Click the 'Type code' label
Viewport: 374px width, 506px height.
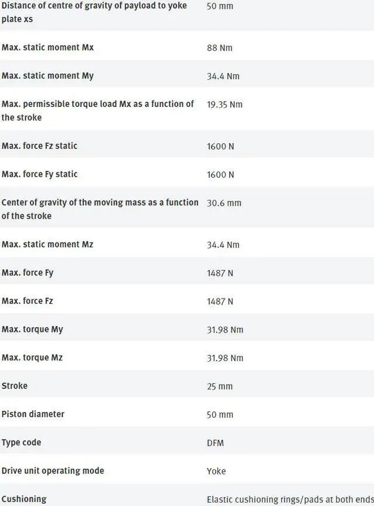pos(21,443)
